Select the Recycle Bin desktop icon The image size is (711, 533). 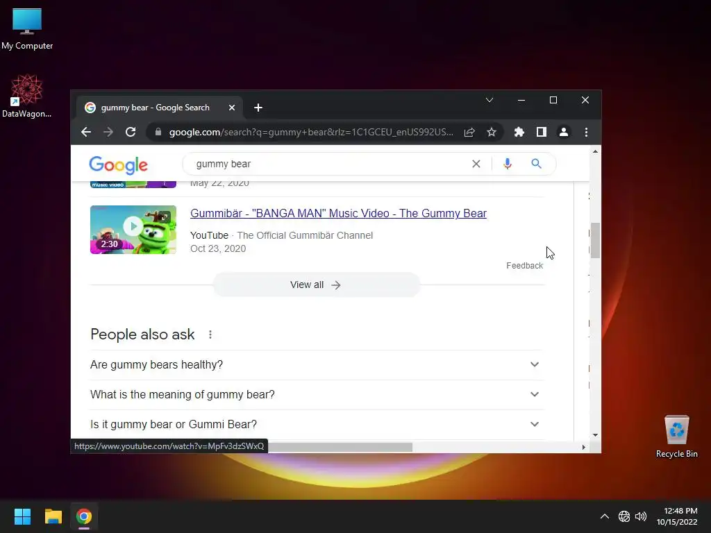click(676, 437)
